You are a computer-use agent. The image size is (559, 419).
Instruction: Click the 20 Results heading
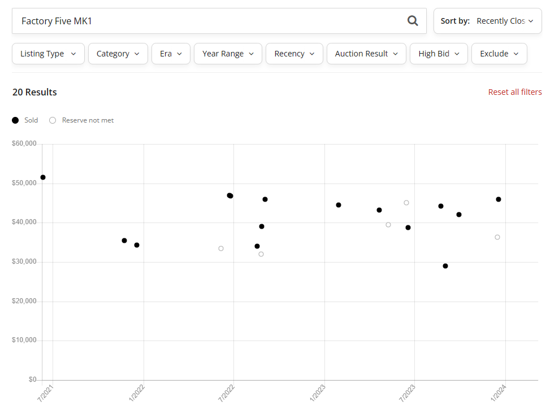(34, 92)
